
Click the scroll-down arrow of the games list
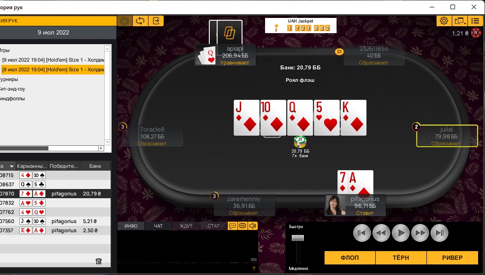[107, 142]
